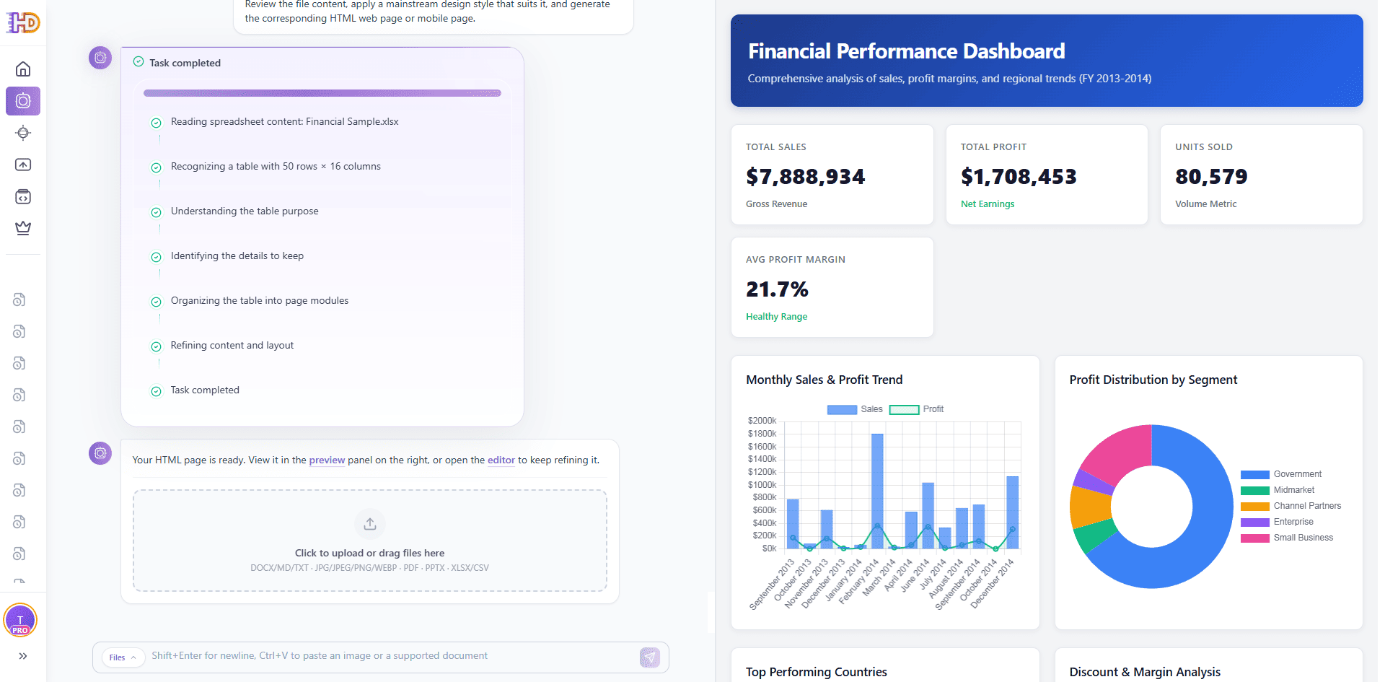Click the PRO user avatar
This screenshot has width=1385, height=682.
20,620
